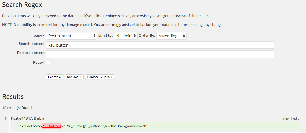Click the 12 result(s) found text
The height and width of the screenshot is (133, 306).
17,108
